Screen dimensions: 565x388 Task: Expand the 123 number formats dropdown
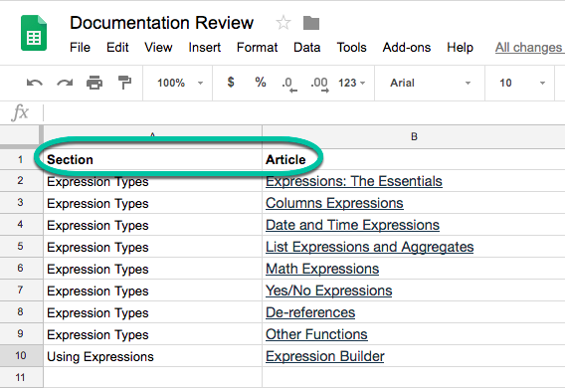pos(352,83)
